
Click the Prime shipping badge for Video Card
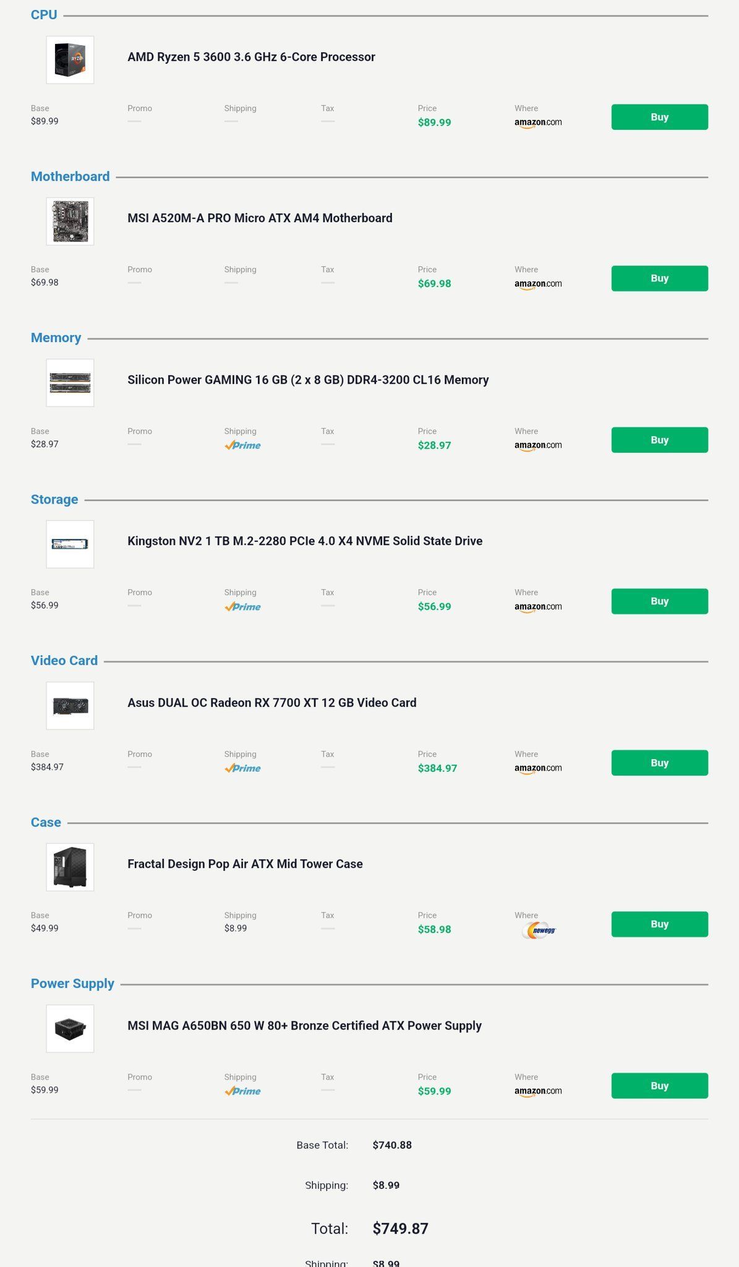pyautogui.click(x=242, y=768)
